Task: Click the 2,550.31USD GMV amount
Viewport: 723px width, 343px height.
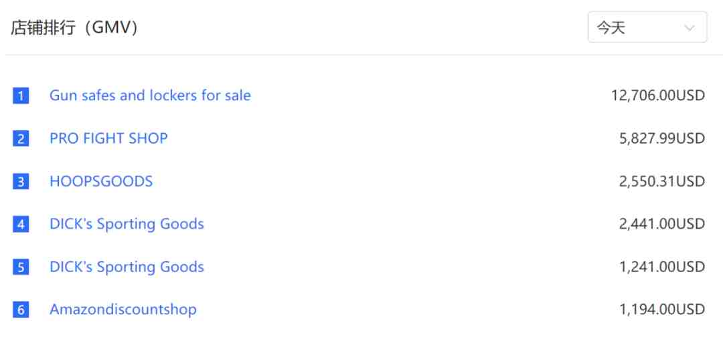Action: [x=662, y=181]
